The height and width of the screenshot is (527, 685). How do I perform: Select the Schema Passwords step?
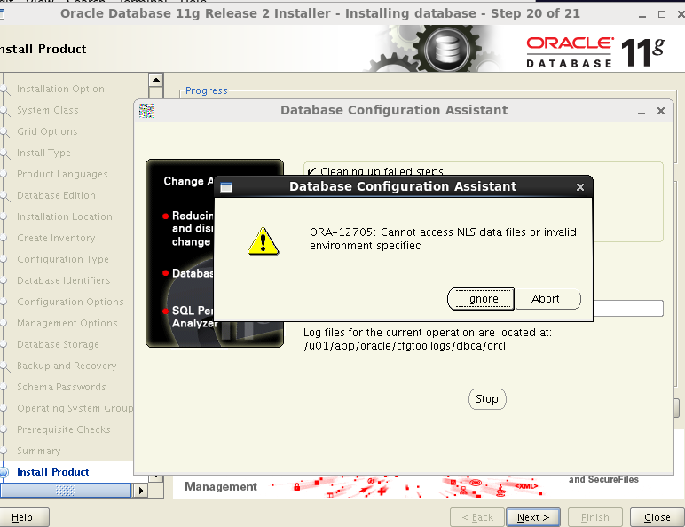(x=61, y=387)
